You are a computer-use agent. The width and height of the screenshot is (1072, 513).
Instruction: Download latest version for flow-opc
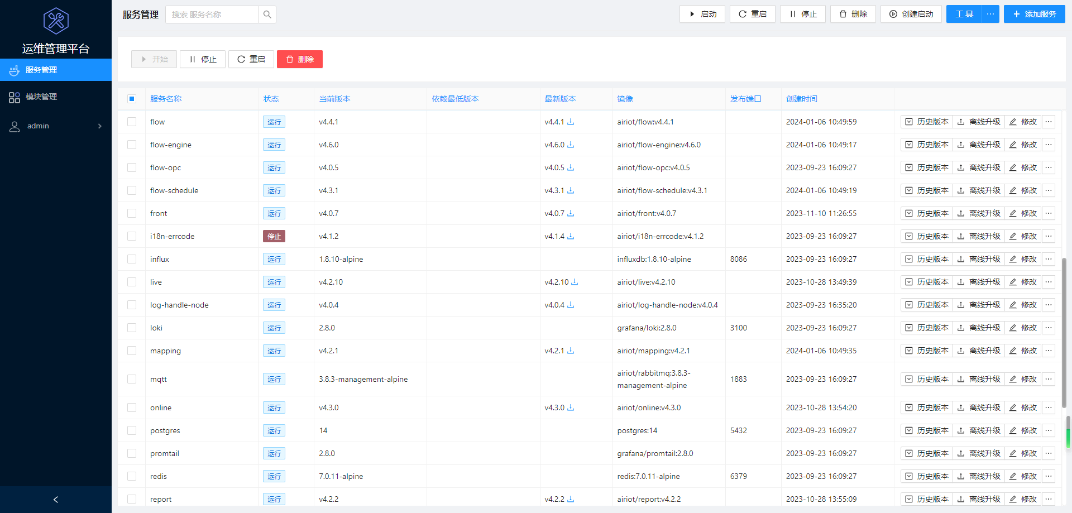click(x=571, y=167)
